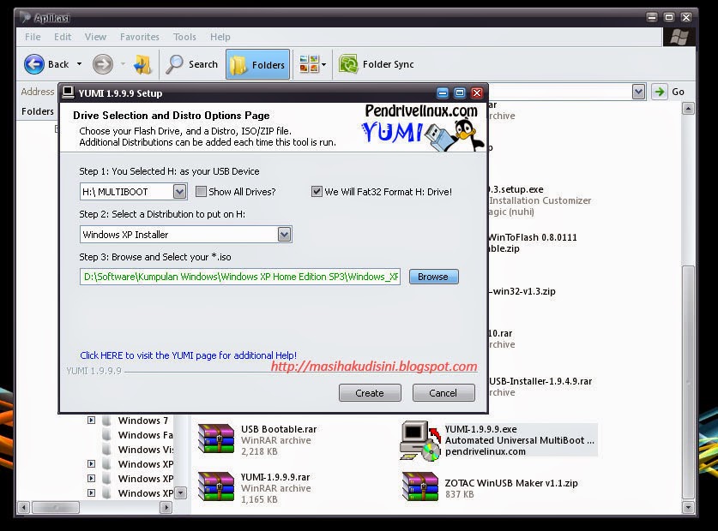Viewport: 718px width, 531px height.
Task: Open the Favorites menu
Action: tap(140, 37)
